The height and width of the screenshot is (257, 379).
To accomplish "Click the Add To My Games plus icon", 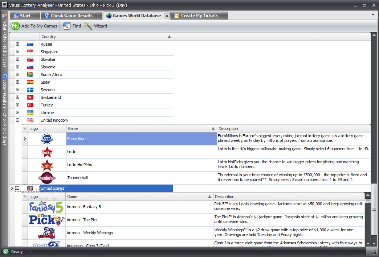I will click(16, 26).
